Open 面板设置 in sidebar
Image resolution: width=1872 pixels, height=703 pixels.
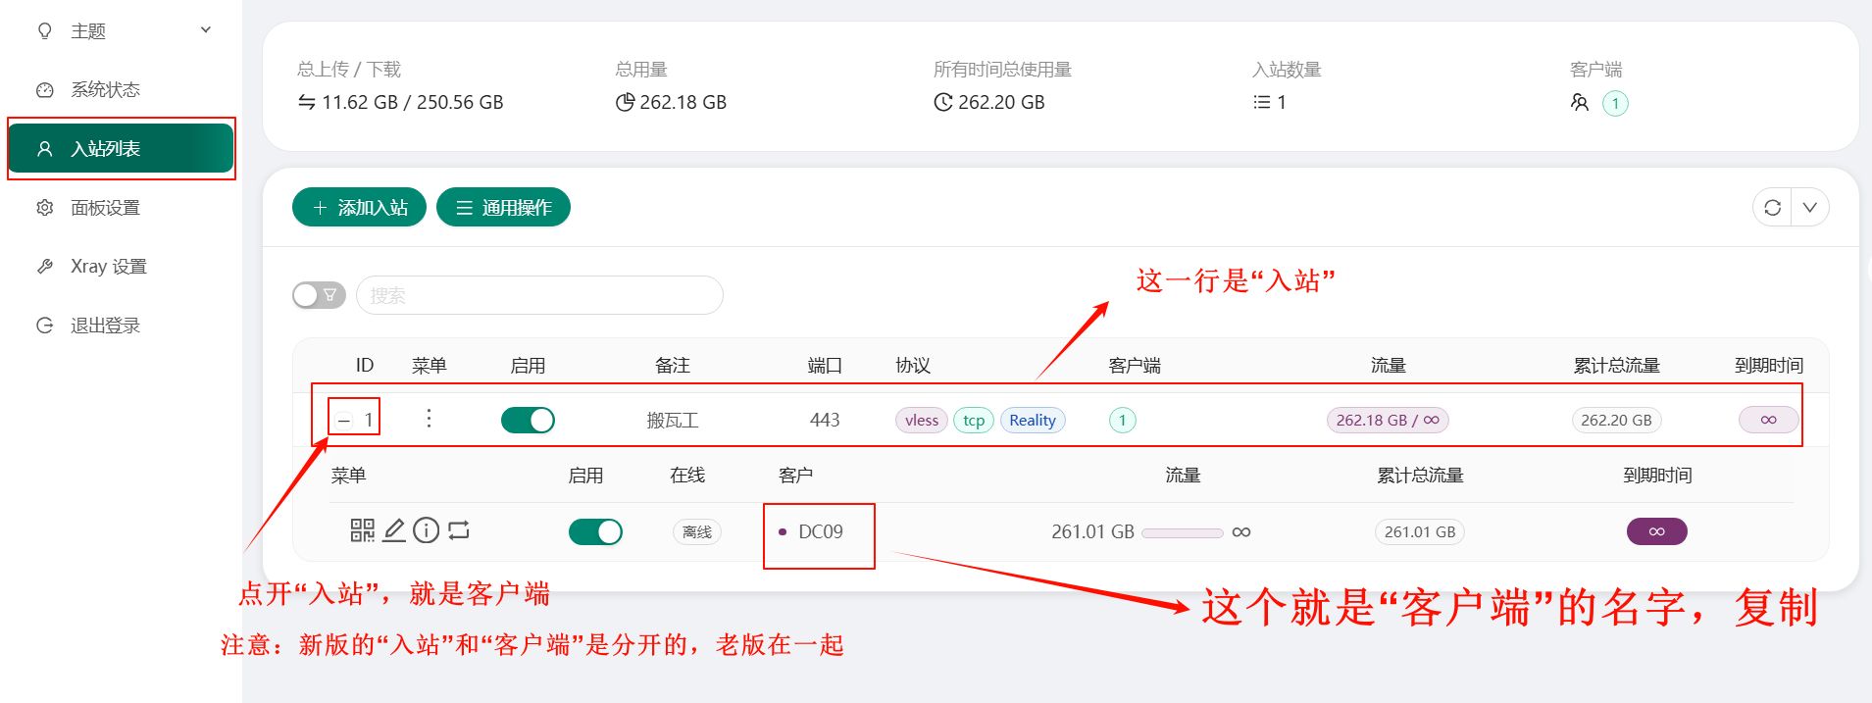tap(121, 207)
